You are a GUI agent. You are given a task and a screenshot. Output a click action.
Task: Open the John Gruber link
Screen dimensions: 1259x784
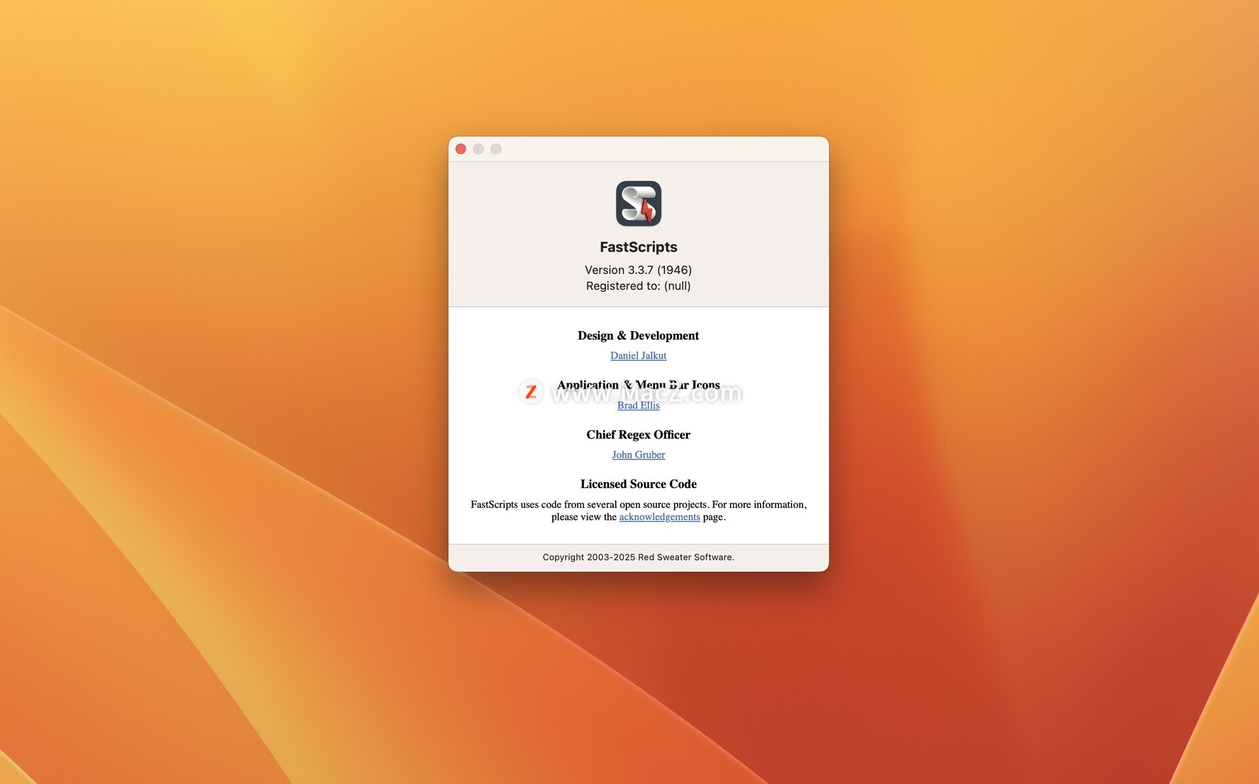(638, 454)
